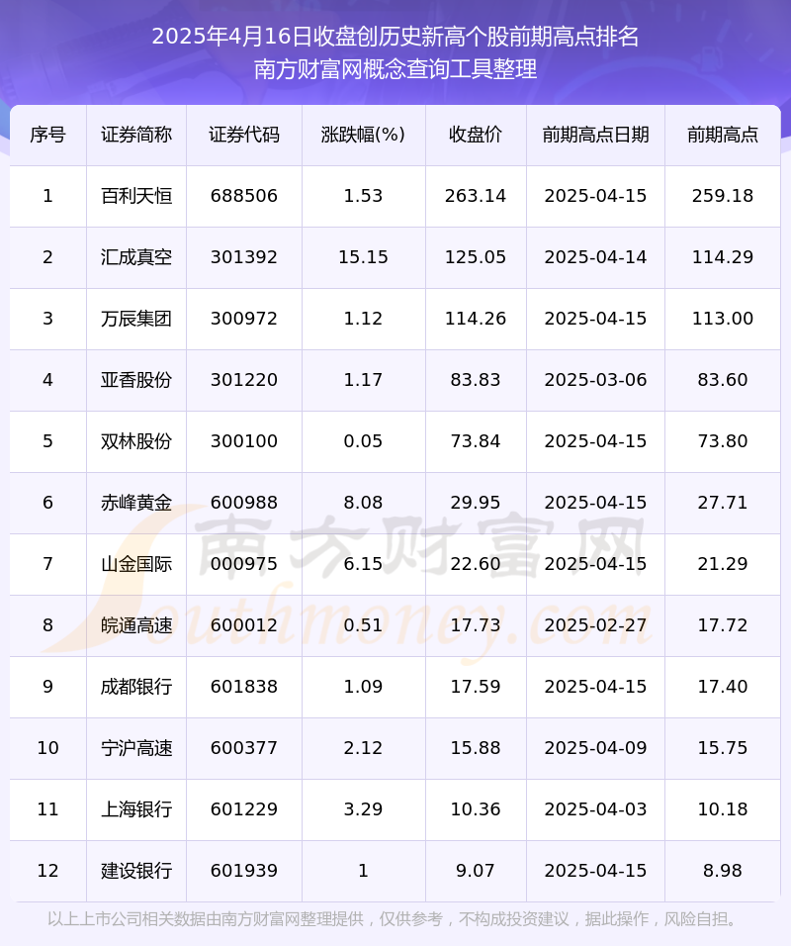Click the date 2025-04-09
This screenshot has width=791, height=946.
tap(595, 748)
